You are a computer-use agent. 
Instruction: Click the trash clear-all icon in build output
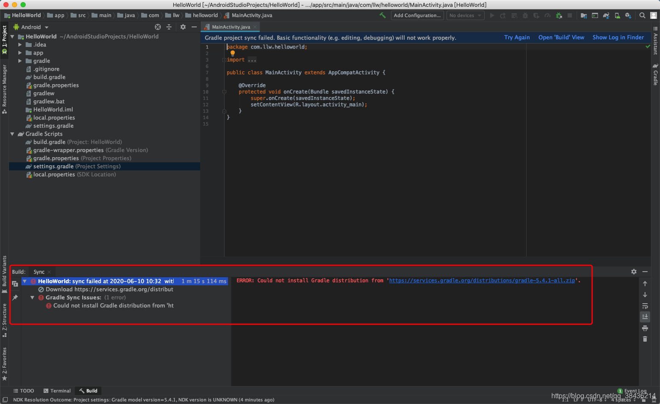click(645, 339)
